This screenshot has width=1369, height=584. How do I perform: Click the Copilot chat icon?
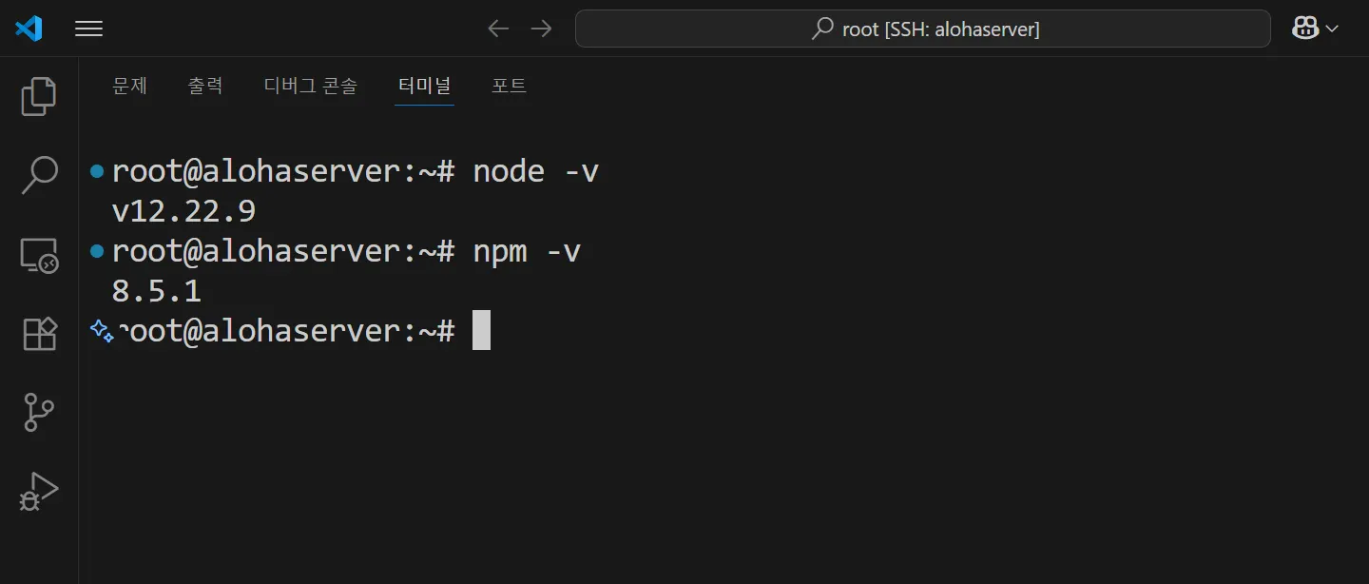(1304, 29)
